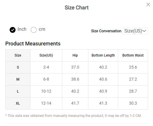153x126 pixels.
Task: Click the Size column header
Action: click(x=18, y=55)
